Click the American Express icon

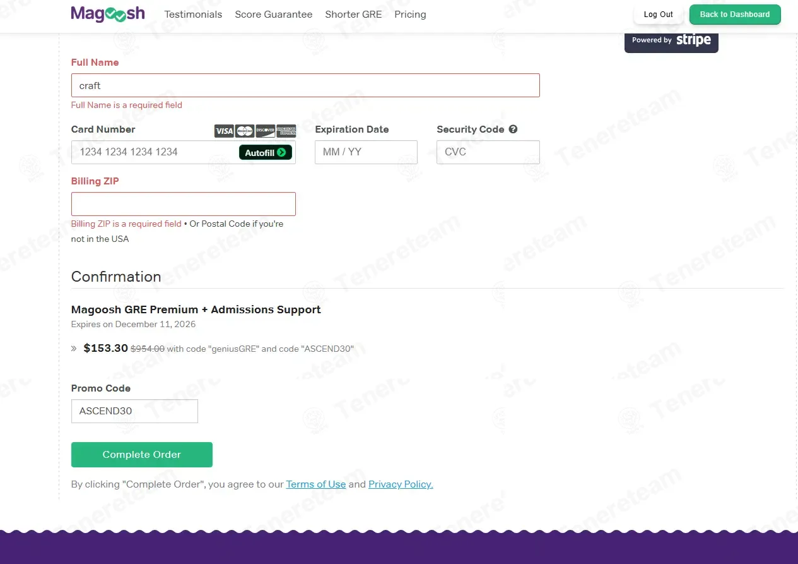tap(286, 131)
